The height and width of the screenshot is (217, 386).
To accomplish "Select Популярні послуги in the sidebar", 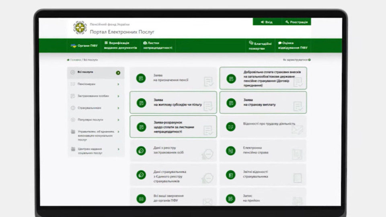I will [x=96, y=120].
